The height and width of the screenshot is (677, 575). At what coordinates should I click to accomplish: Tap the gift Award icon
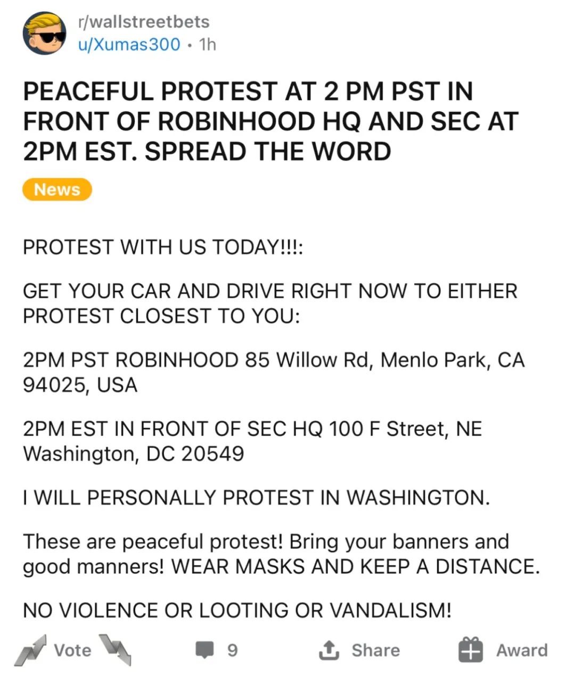pos(471,649)
